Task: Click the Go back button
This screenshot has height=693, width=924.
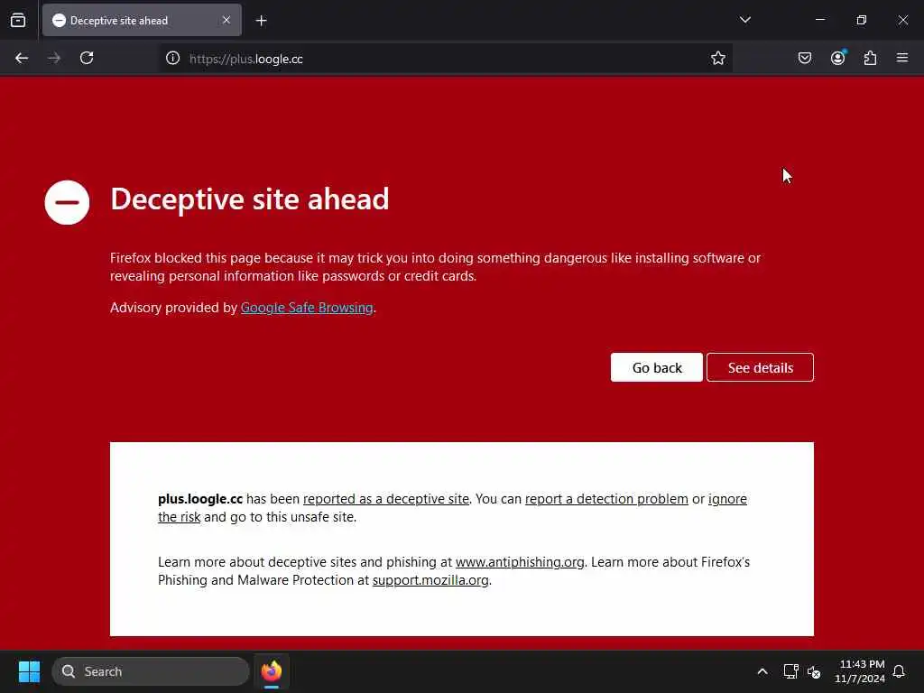Action: [657, 368]
